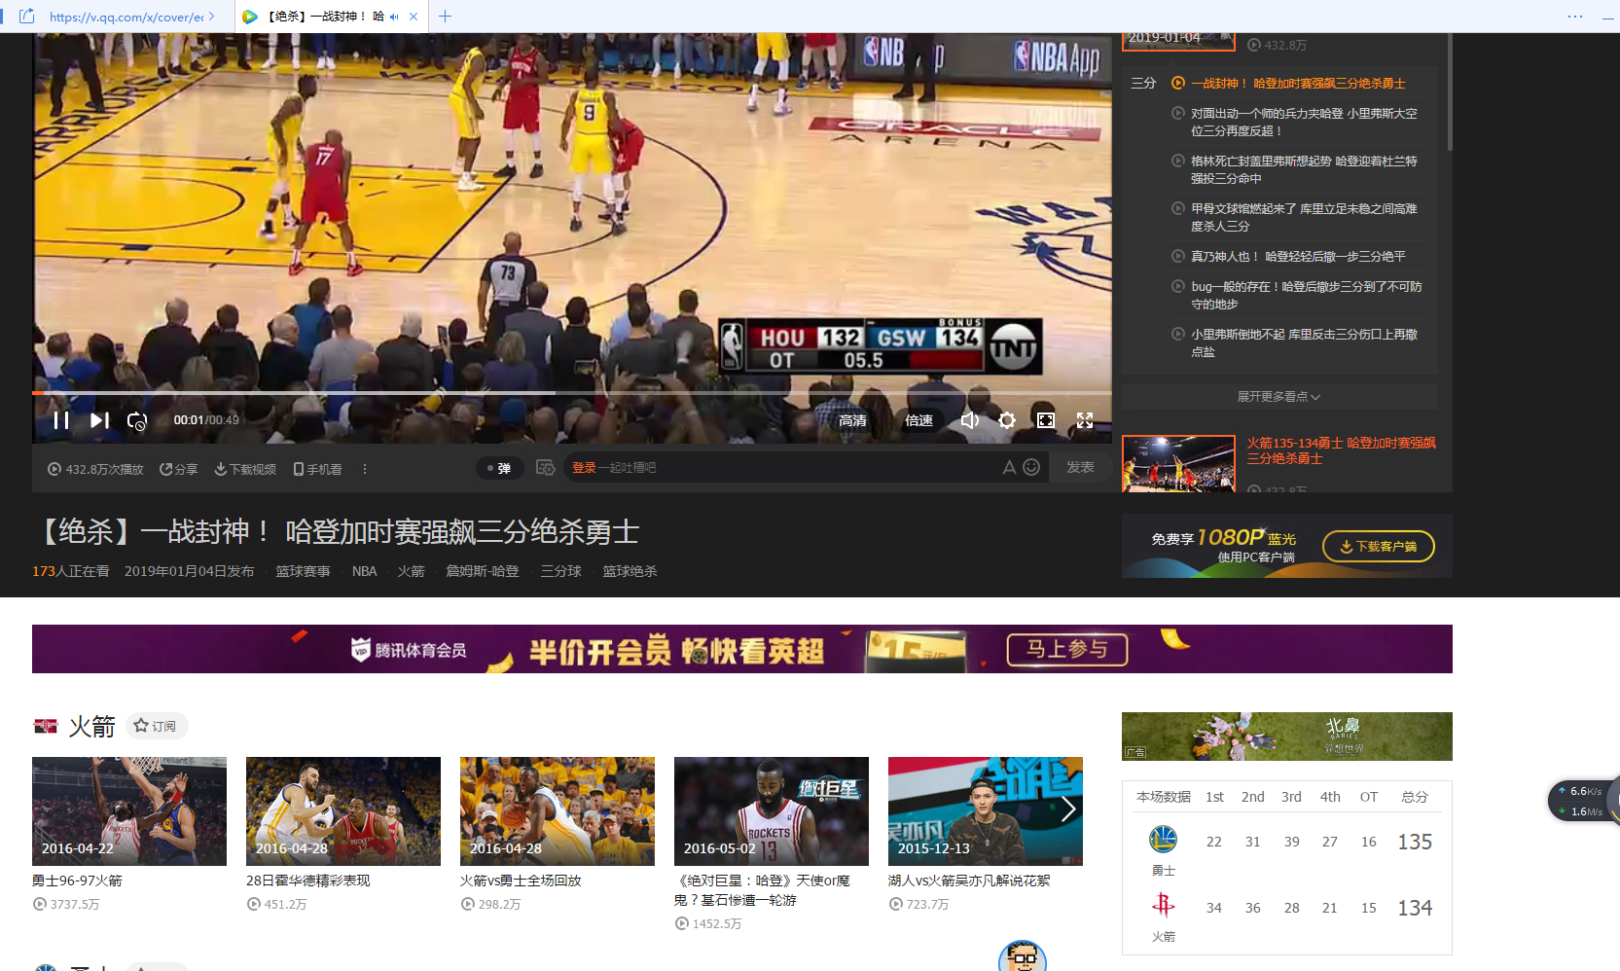
Task: Open 28日霍华德精彩表现 video thumbnail
Action: tap(343, 811)
